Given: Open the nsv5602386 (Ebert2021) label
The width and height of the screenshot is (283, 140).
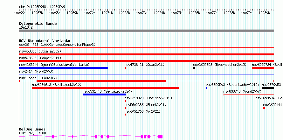Looking at the screenshot, I should (x=145, y=105).
